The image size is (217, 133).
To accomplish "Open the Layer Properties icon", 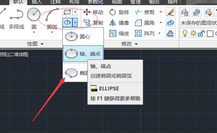I will pos(185,12).
